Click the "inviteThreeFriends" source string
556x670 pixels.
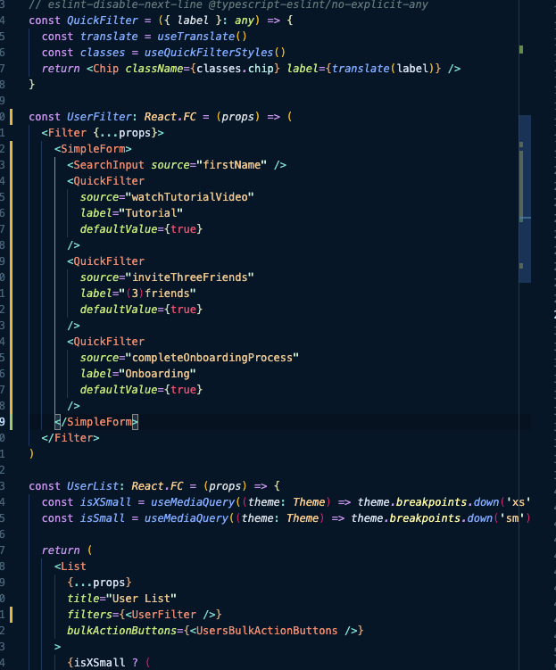189,277
